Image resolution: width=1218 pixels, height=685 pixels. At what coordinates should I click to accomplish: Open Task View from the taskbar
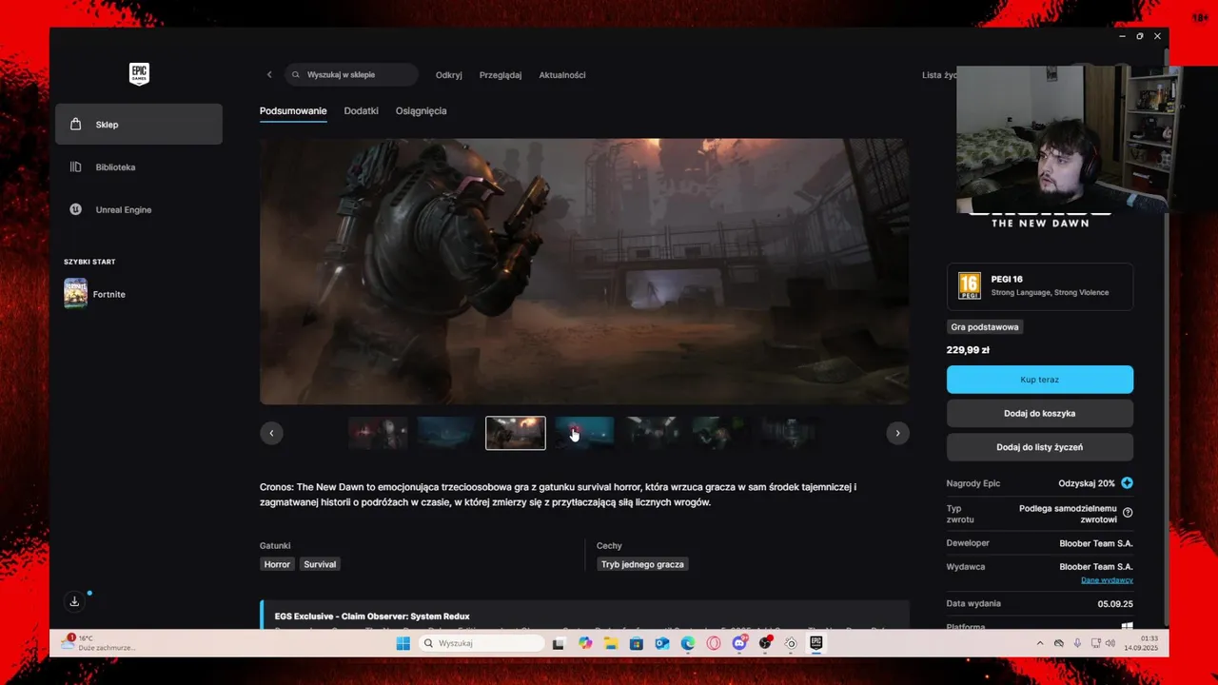(x=559, y=643)
